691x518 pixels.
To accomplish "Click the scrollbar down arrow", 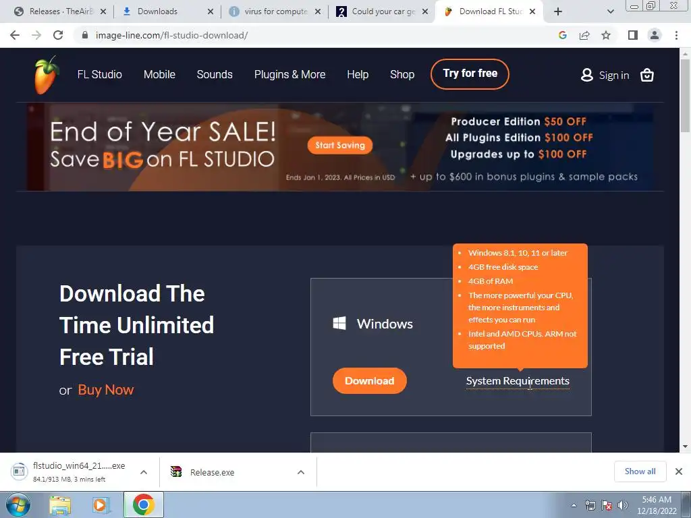I will coord(685,447).
